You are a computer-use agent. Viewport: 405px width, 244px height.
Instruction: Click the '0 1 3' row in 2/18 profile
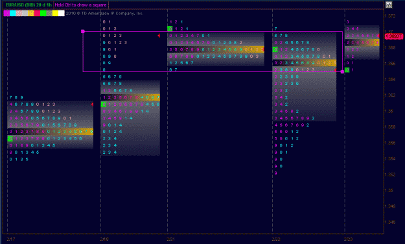tap(110, 29)
